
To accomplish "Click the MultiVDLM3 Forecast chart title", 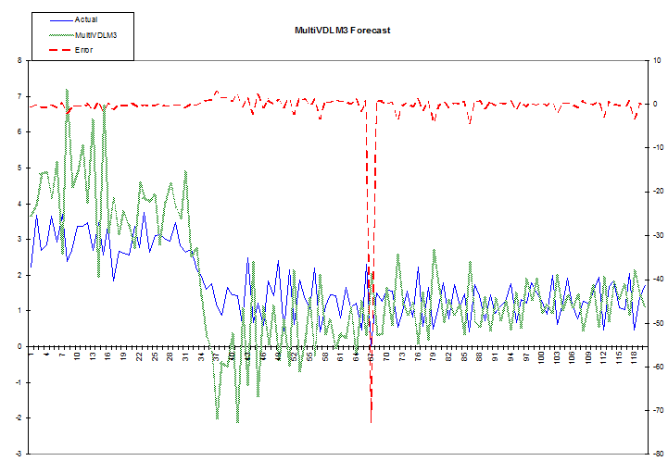I will (343, 31).
